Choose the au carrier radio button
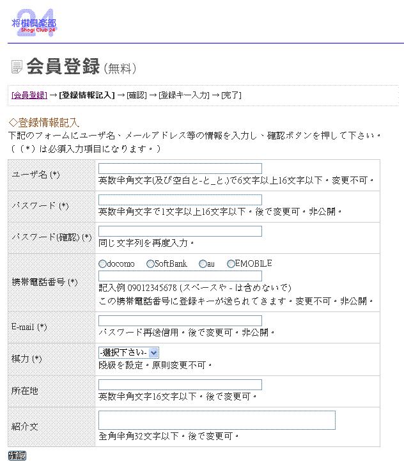 [203, 264]
